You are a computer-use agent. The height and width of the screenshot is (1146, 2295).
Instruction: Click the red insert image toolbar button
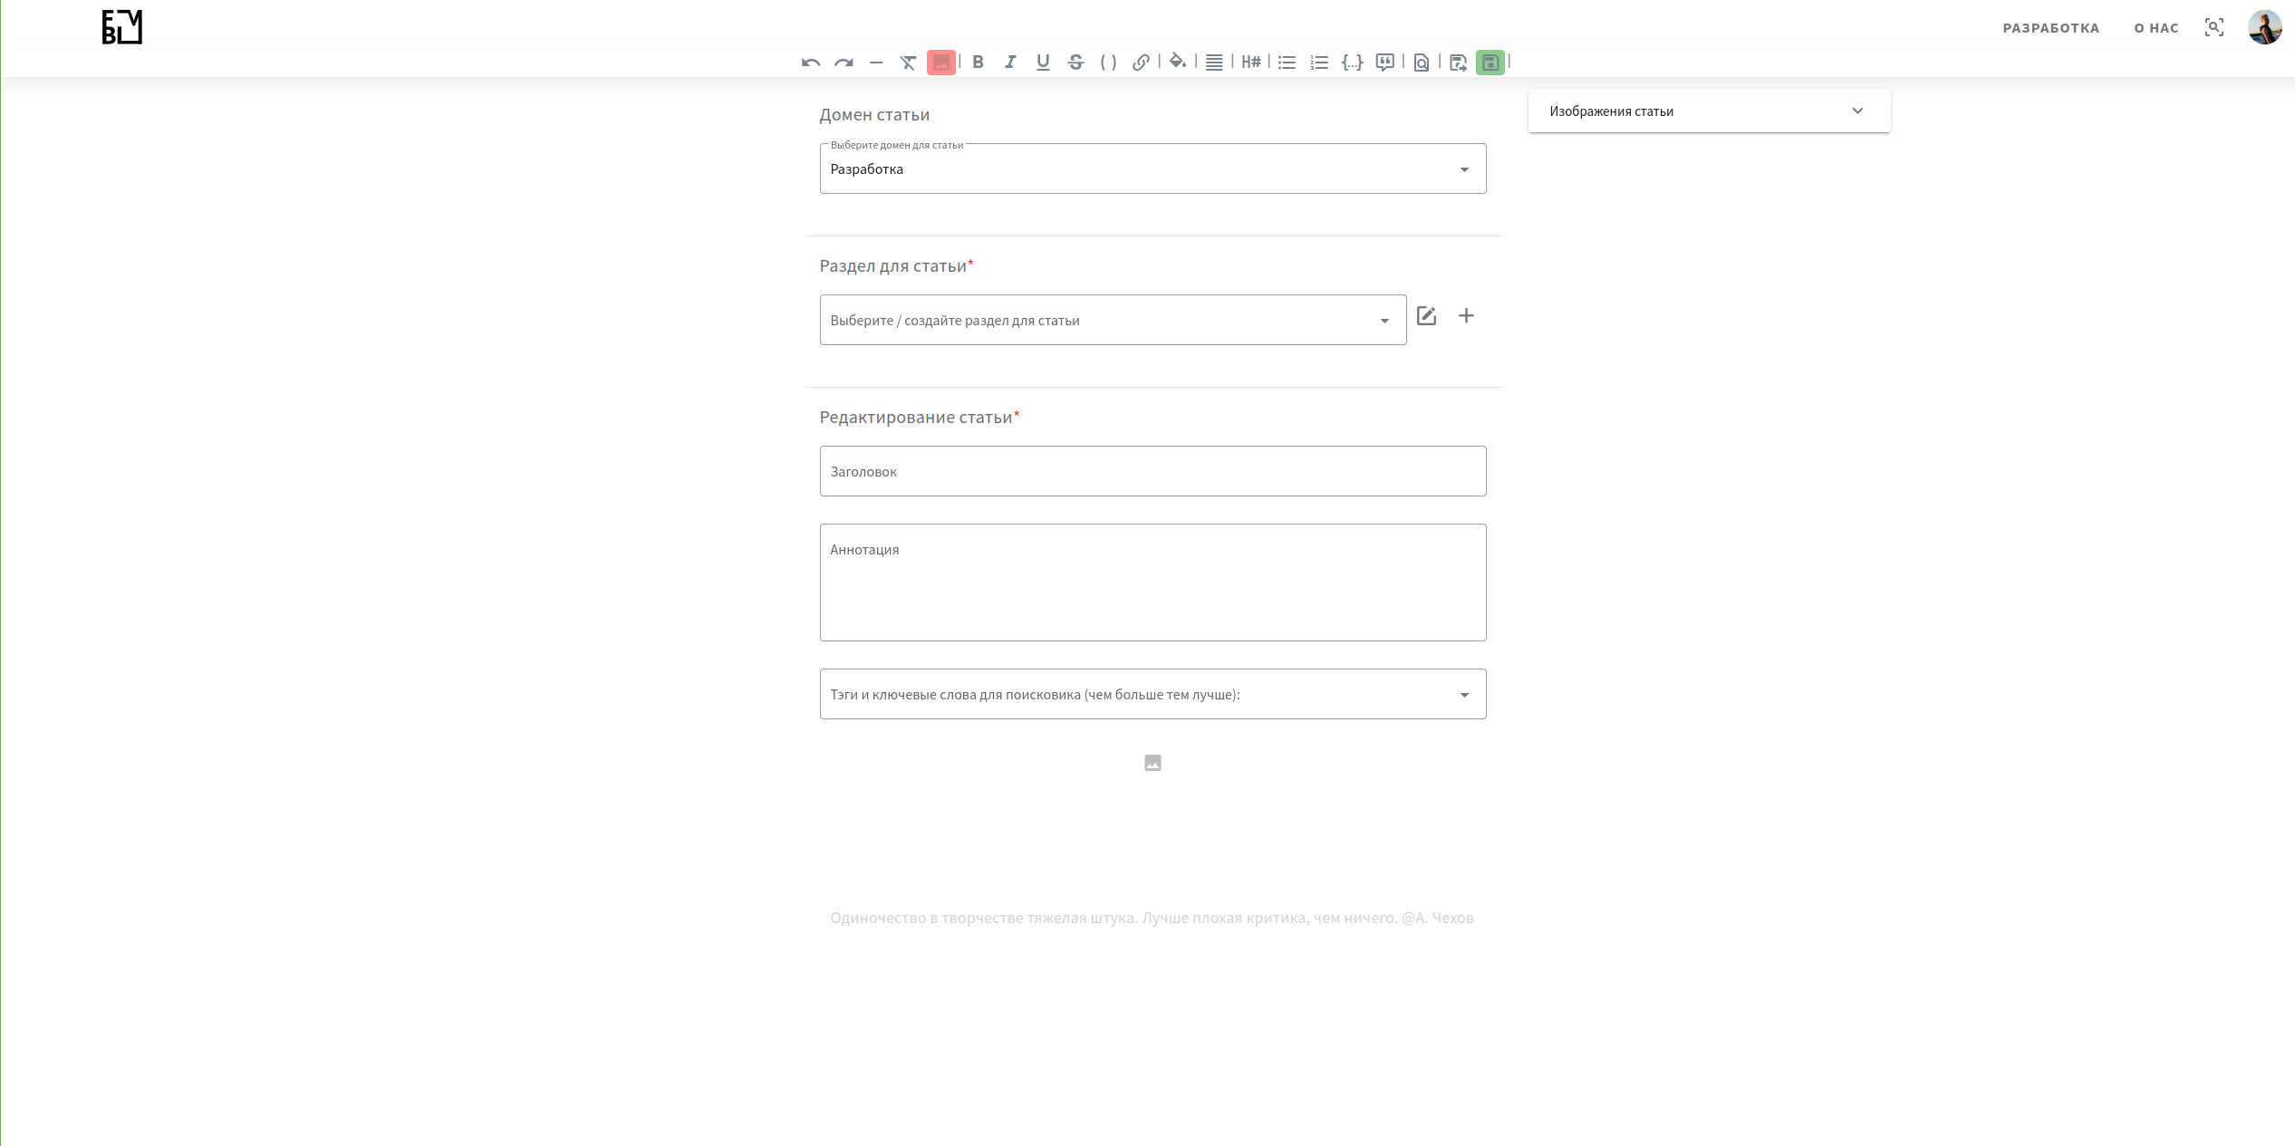point(940,63)
